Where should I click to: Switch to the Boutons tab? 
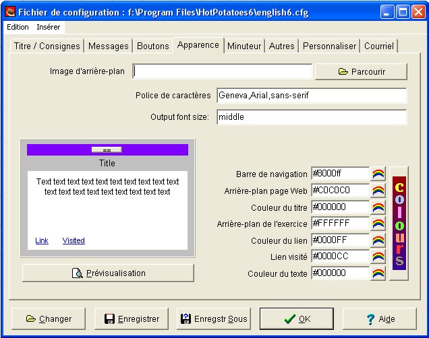point(153,46)
